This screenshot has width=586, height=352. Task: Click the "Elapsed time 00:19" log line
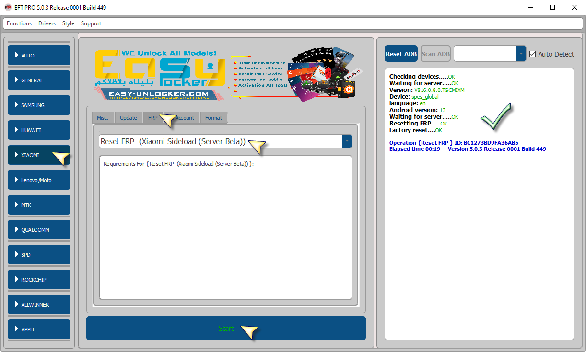(x=468, y=149)
